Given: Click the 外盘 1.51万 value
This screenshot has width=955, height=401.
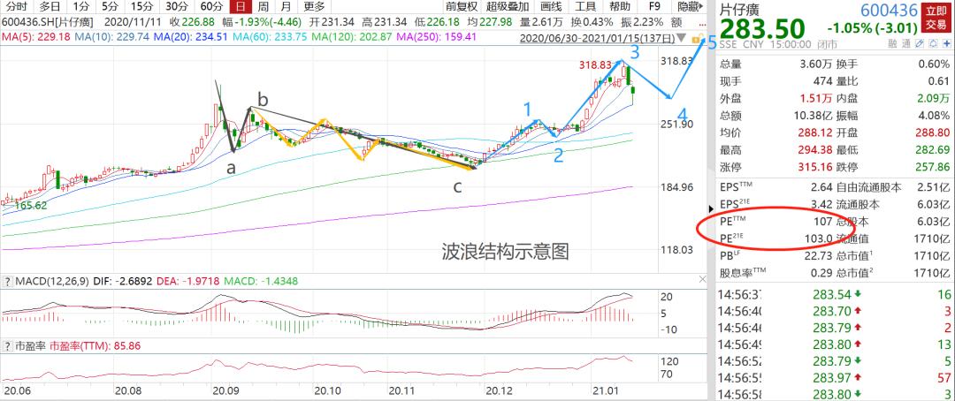Looking at the screenshot, I should (814, 99).
